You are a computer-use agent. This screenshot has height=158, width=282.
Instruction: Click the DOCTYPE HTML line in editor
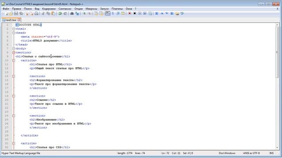coord(29,25)
